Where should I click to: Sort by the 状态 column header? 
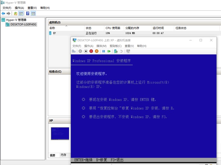94,28
